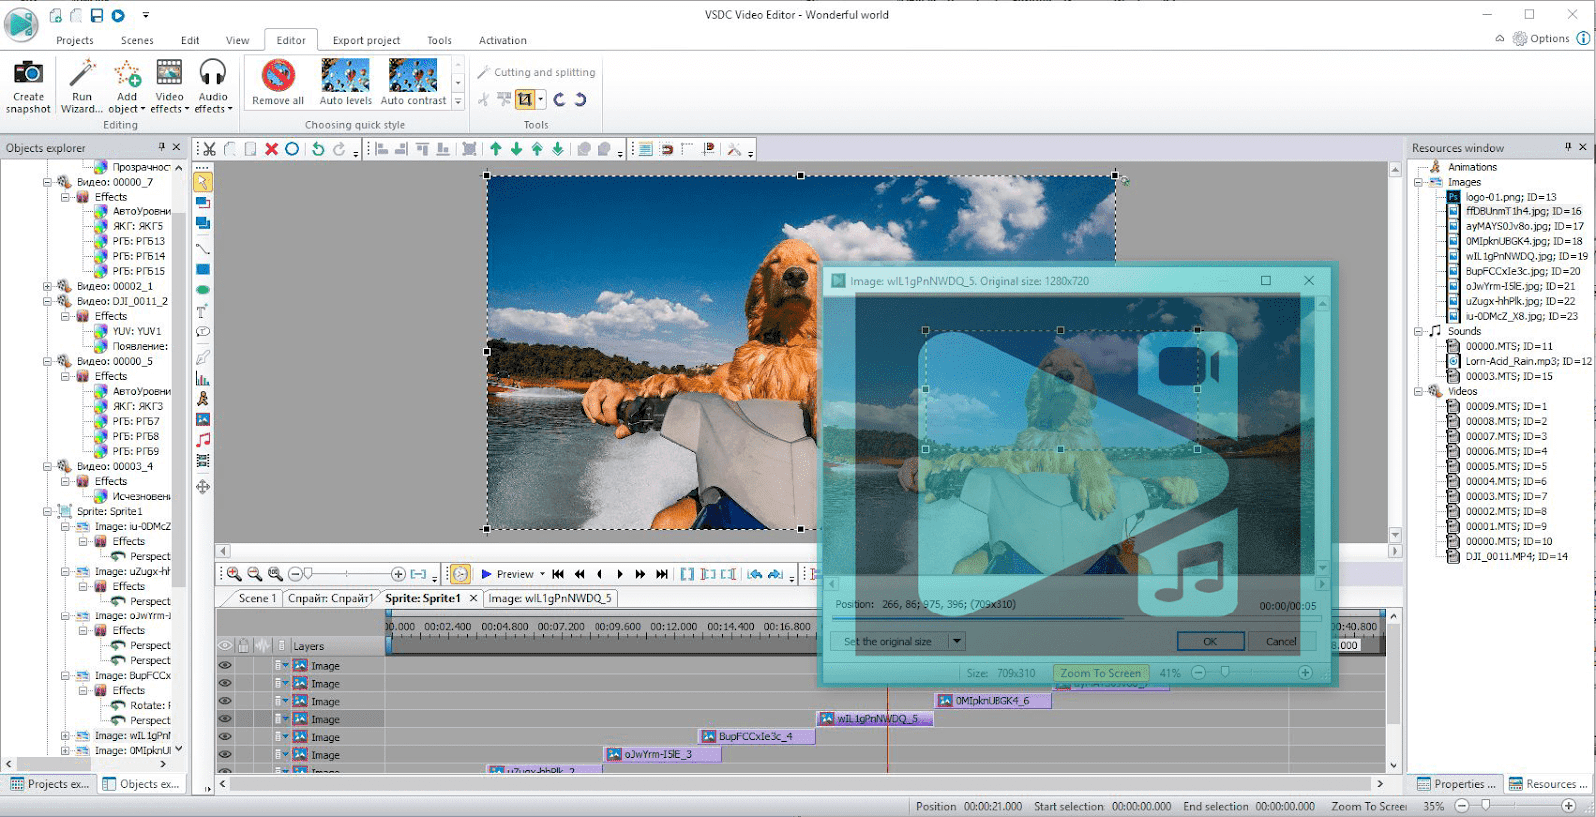The width and height of the screenshot is (1596, 817).
Task: Select the green Ellipse shape tool
Action: (x=202, y=290)
